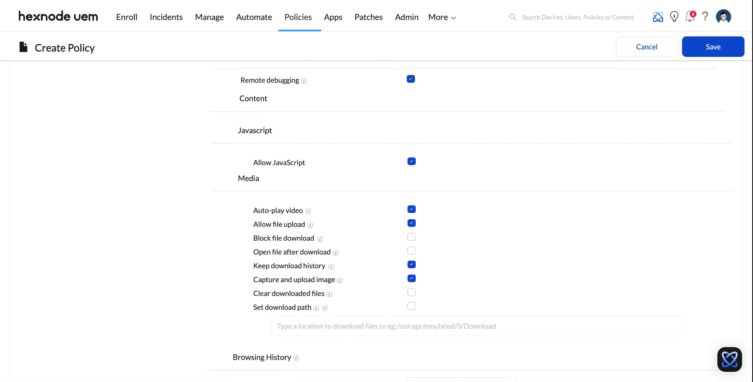
Task: Open help using the question mark icon
Action: 705,16
